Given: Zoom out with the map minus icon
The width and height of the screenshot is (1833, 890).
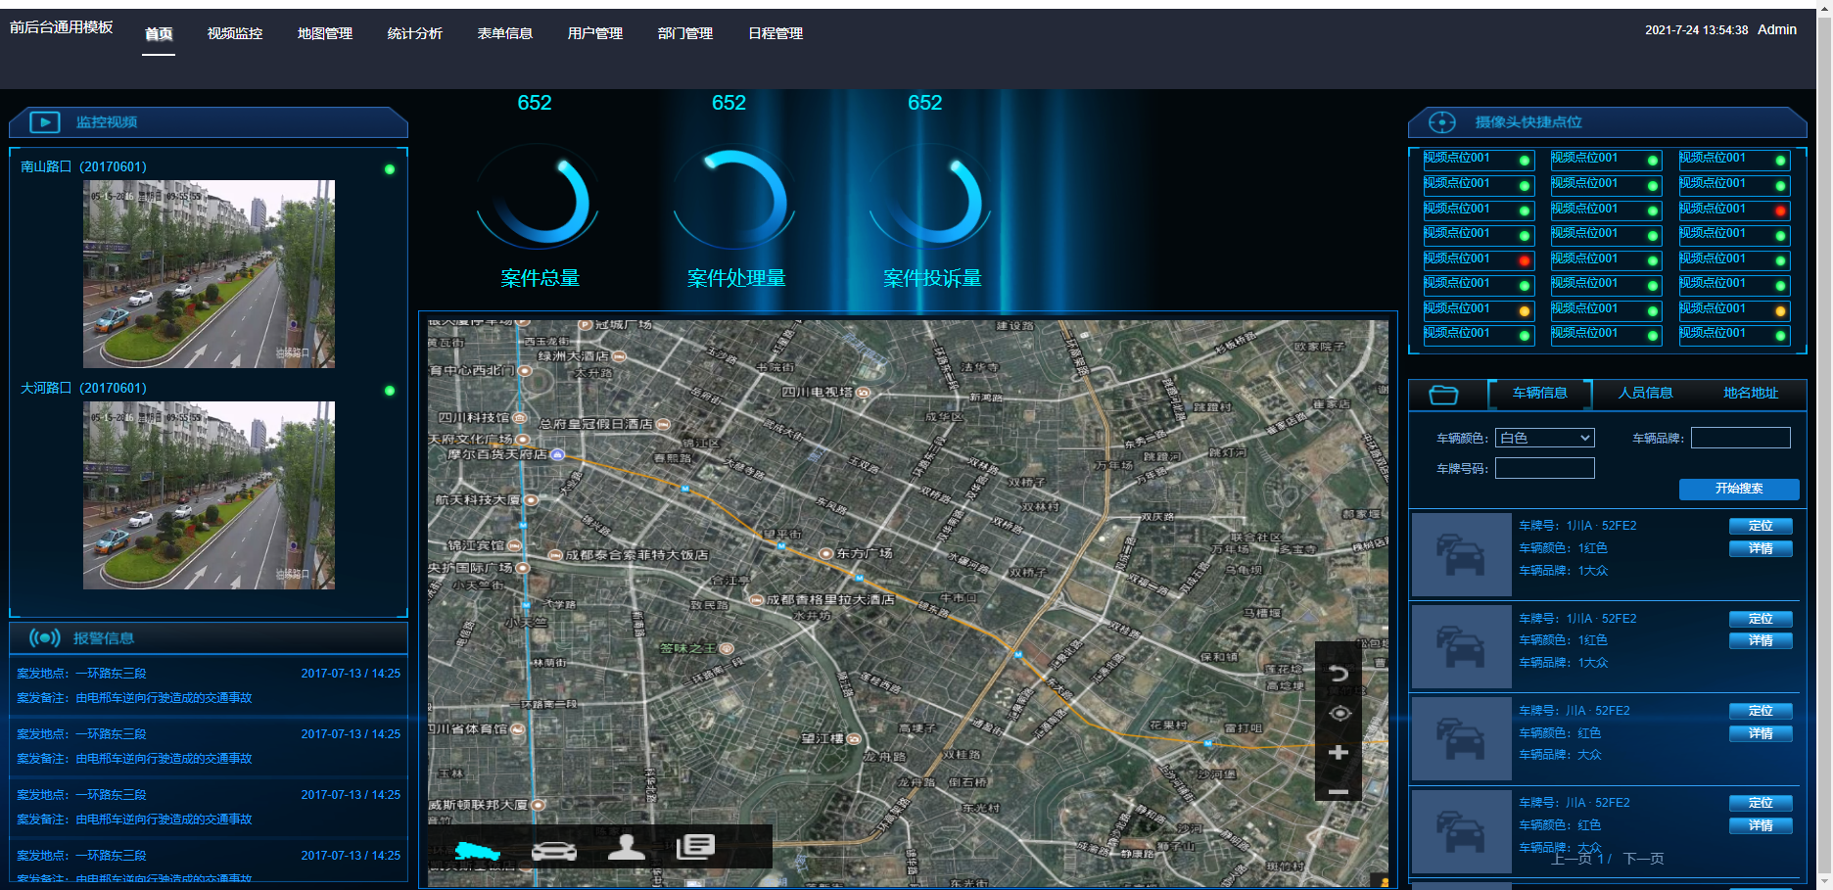Looking at the screenshot, I should click(x=1339, y=791).
